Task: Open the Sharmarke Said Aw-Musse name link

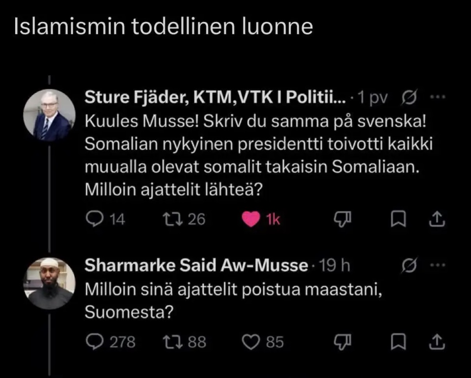Action: (196, 266)
